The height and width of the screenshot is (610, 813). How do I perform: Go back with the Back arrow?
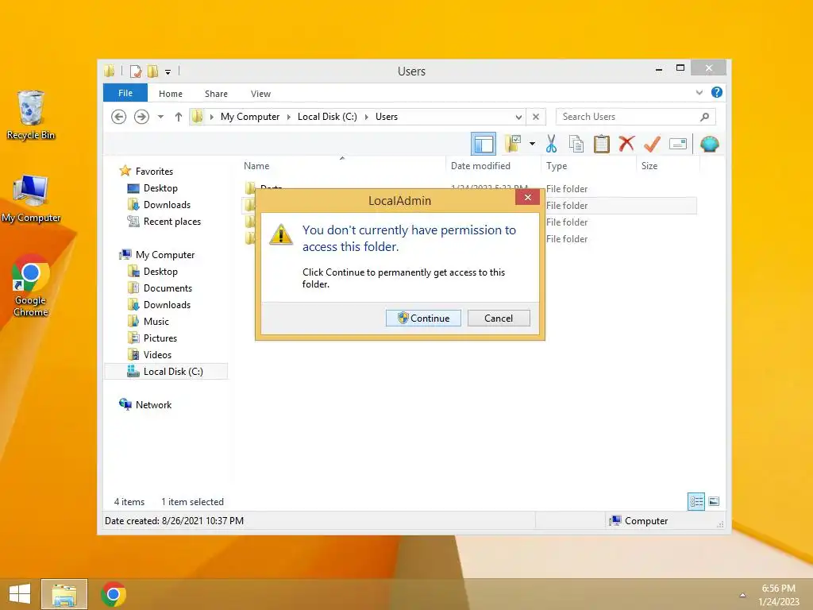(119, 117)
